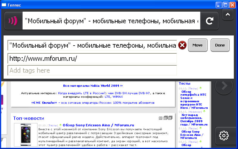This screenshot has width=238, height=149.
Task: Click the single-window icon beside Топ-новости
Action: (161, 118)
